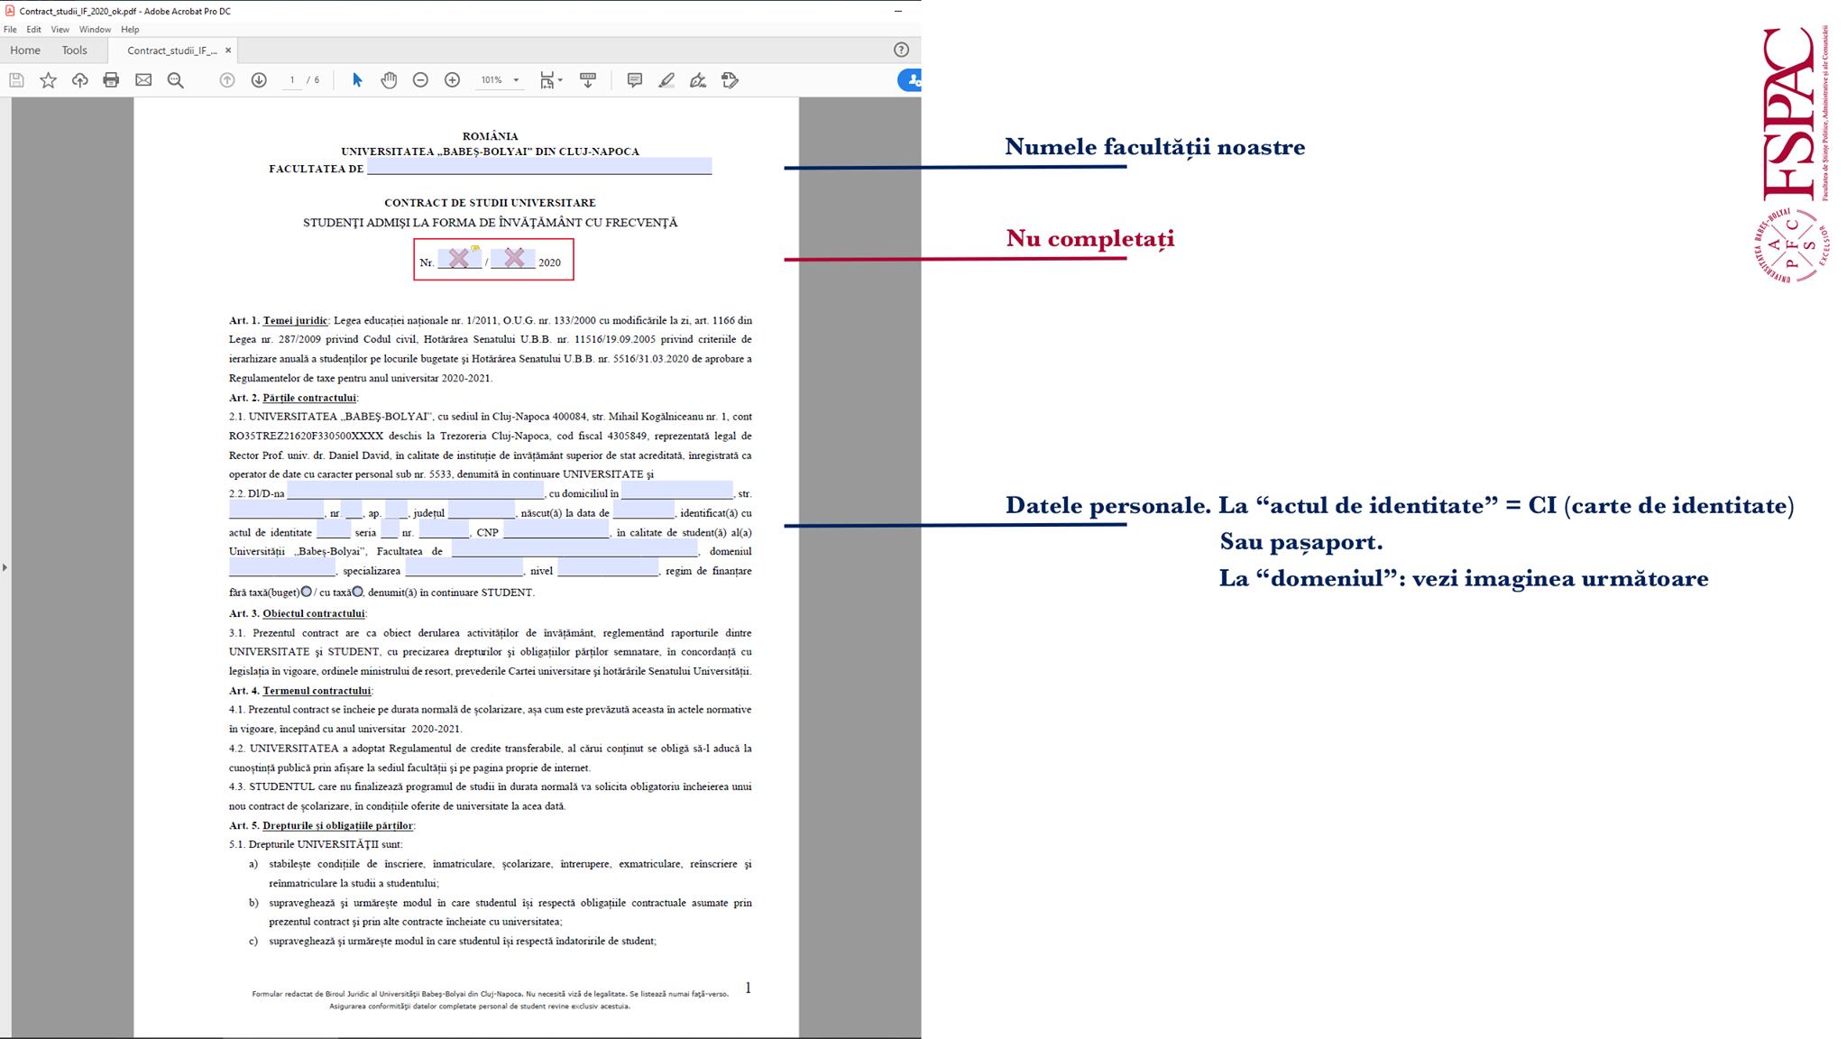Viewport: 1847px width, 1039px height.
Task: Click the street name field before 'nr.'
Action: click(x=276, y=511)
